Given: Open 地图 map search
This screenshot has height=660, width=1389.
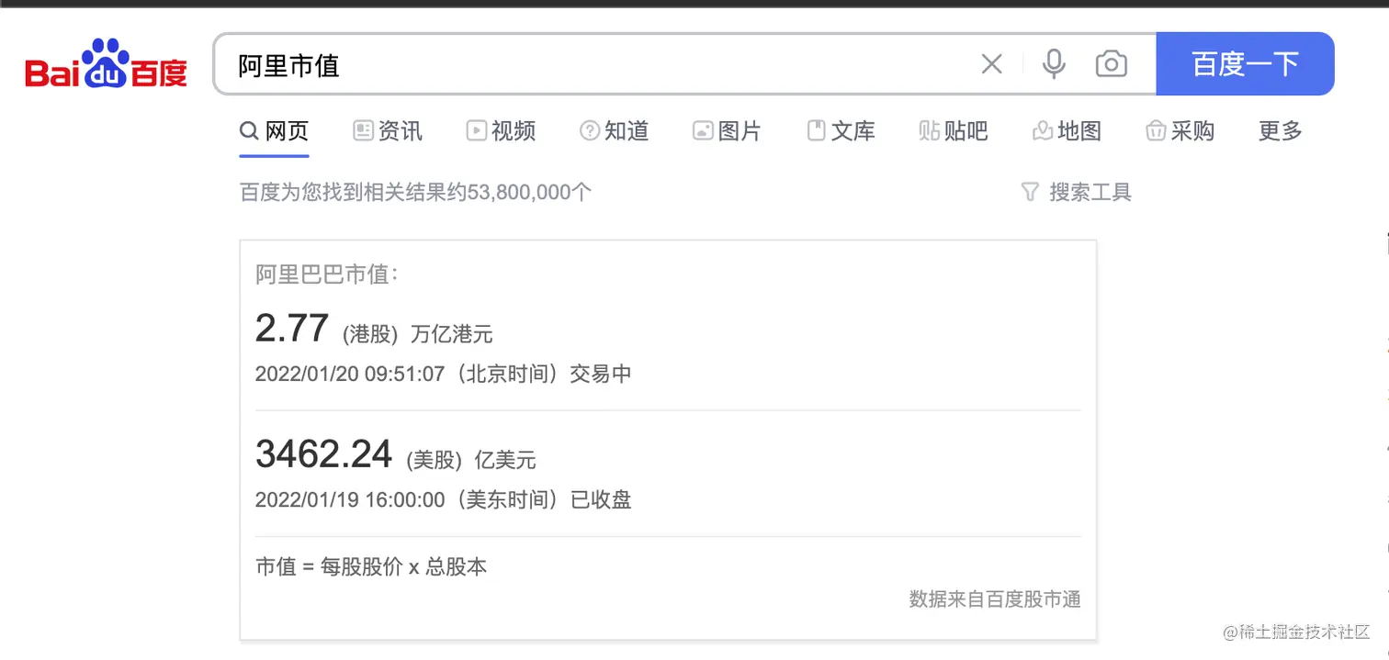Looking at the screenshot, I should (x=1041, y=130).
